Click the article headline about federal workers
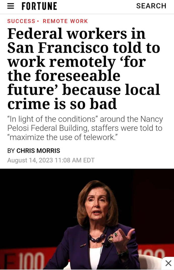 click(x=84, y=69)
